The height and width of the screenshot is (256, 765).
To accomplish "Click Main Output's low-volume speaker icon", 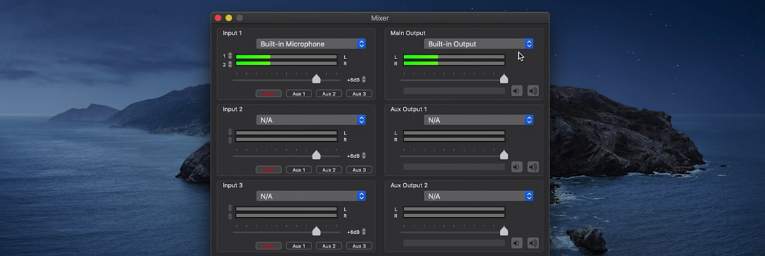I will coord(516,91).
